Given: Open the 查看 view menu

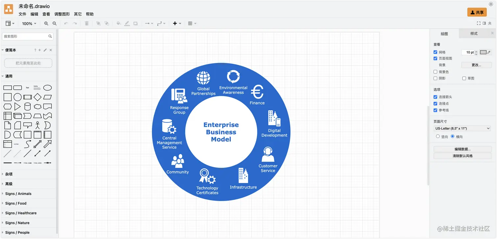Looking at the screenshot, I should pos(46,14).
